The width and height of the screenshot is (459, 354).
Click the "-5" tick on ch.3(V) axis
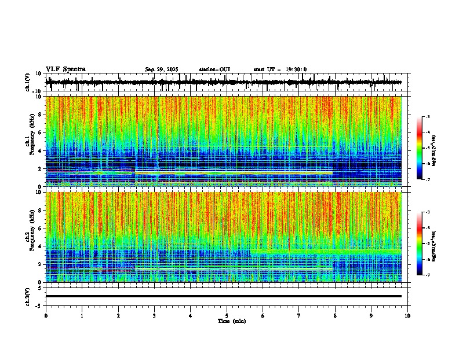click(39, 306)
